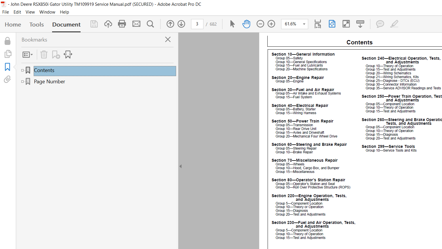
Task: Select the Highlight text tool
Action: (x=394, y=24)
